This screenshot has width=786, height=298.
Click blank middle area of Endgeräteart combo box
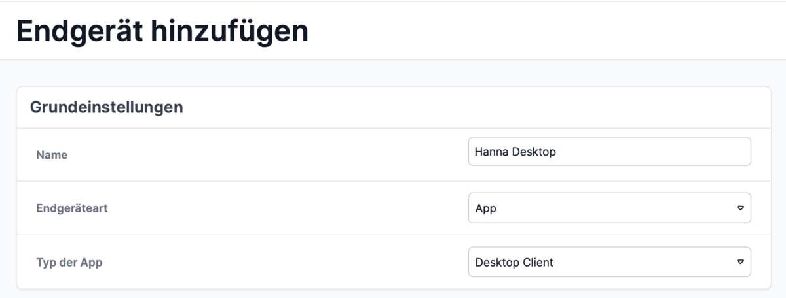coord(609,209)
